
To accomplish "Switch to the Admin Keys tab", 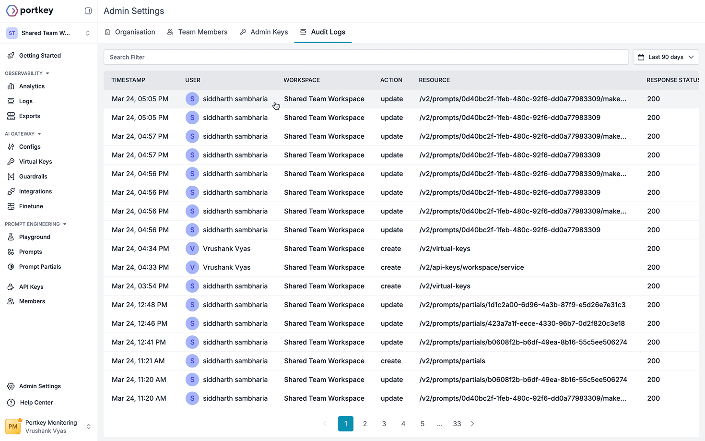I will [x=264, y=32].
